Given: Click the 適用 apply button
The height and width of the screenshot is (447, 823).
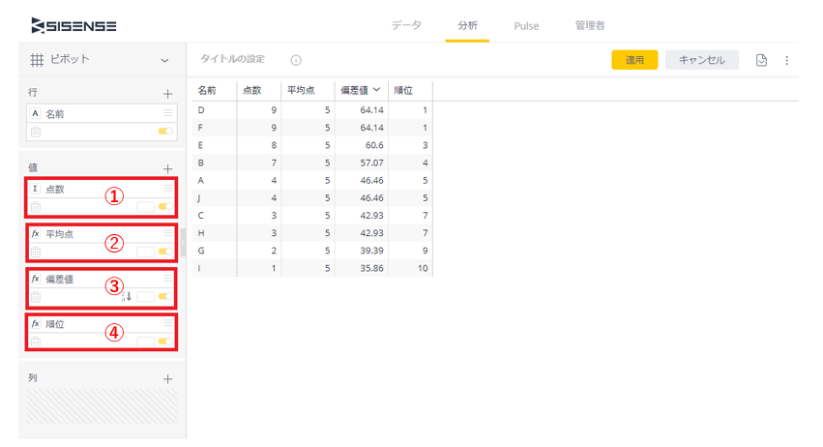Looking at the screenshot, I should 634,60.
